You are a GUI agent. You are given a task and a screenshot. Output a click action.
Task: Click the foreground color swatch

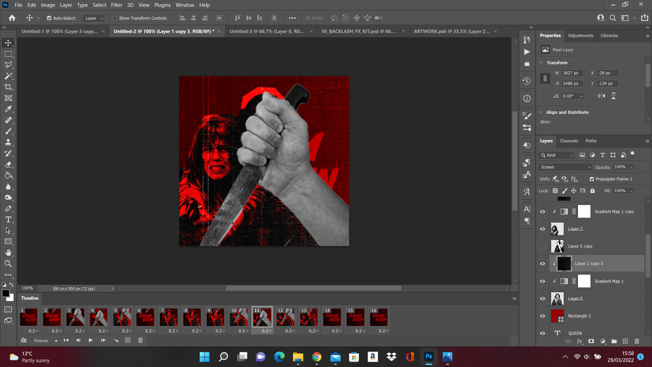point(5,293)
